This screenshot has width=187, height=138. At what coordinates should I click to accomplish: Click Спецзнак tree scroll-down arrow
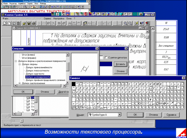pos(67,82)
